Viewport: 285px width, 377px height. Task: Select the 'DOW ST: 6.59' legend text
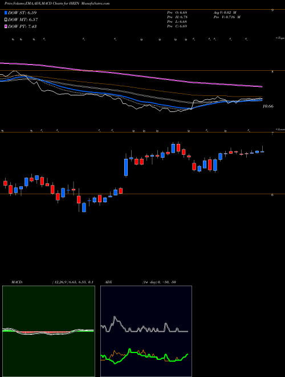click(x=22, y=13)
